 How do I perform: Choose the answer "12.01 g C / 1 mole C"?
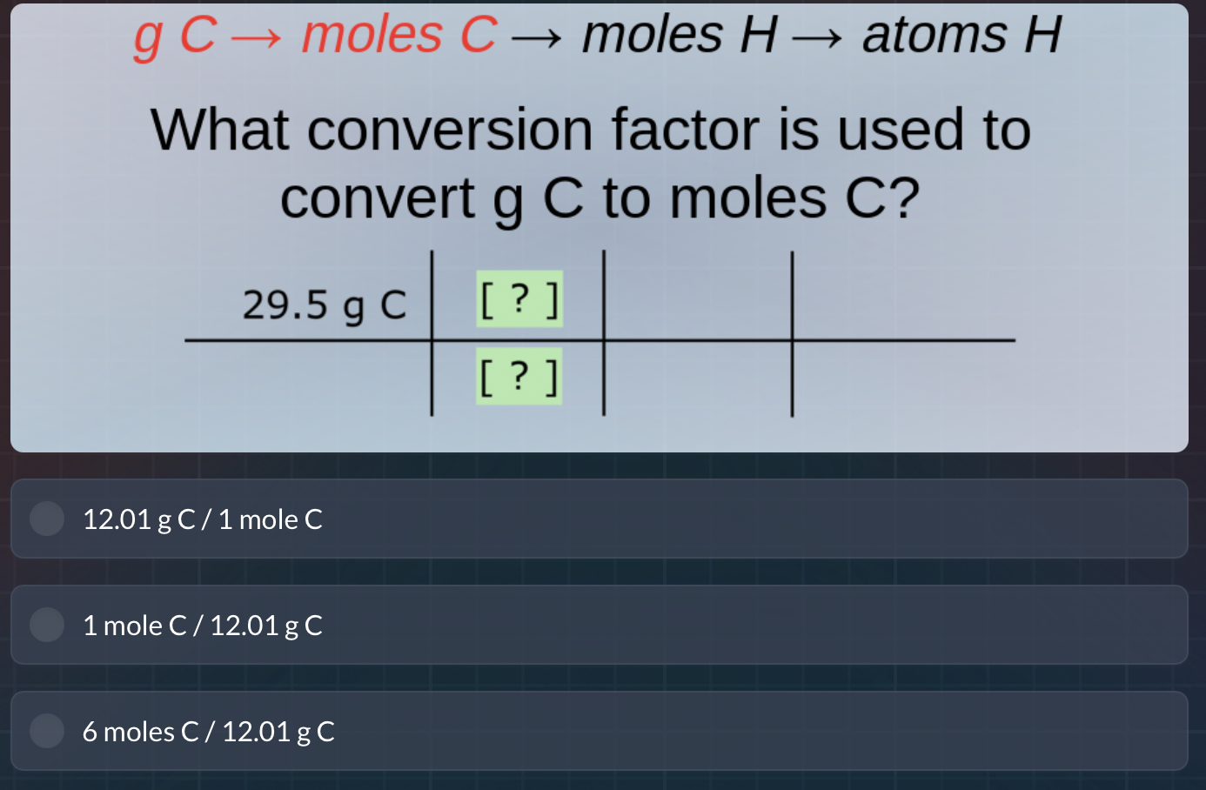[203, 519]
